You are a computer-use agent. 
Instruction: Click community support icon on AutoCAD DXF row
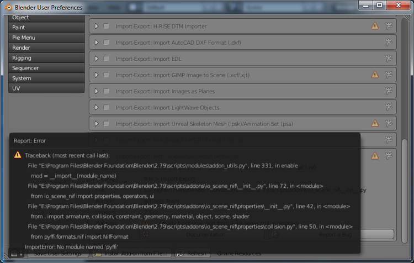point(389,43)
